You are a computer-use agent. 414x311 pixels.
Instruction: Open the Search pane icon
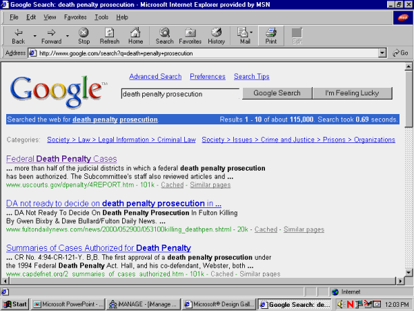pyautogui.click(x=164, y=35)
